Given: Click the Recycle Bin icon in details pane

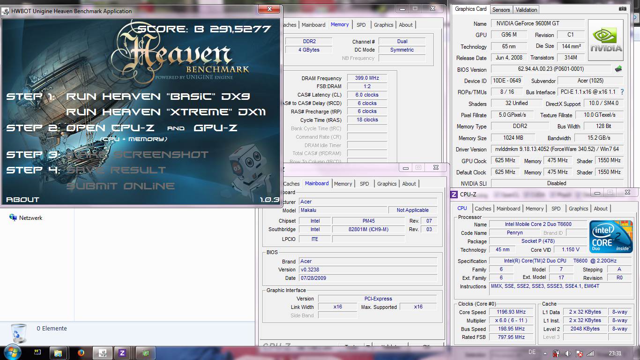Looking at the screenshot, I should 20,334.
